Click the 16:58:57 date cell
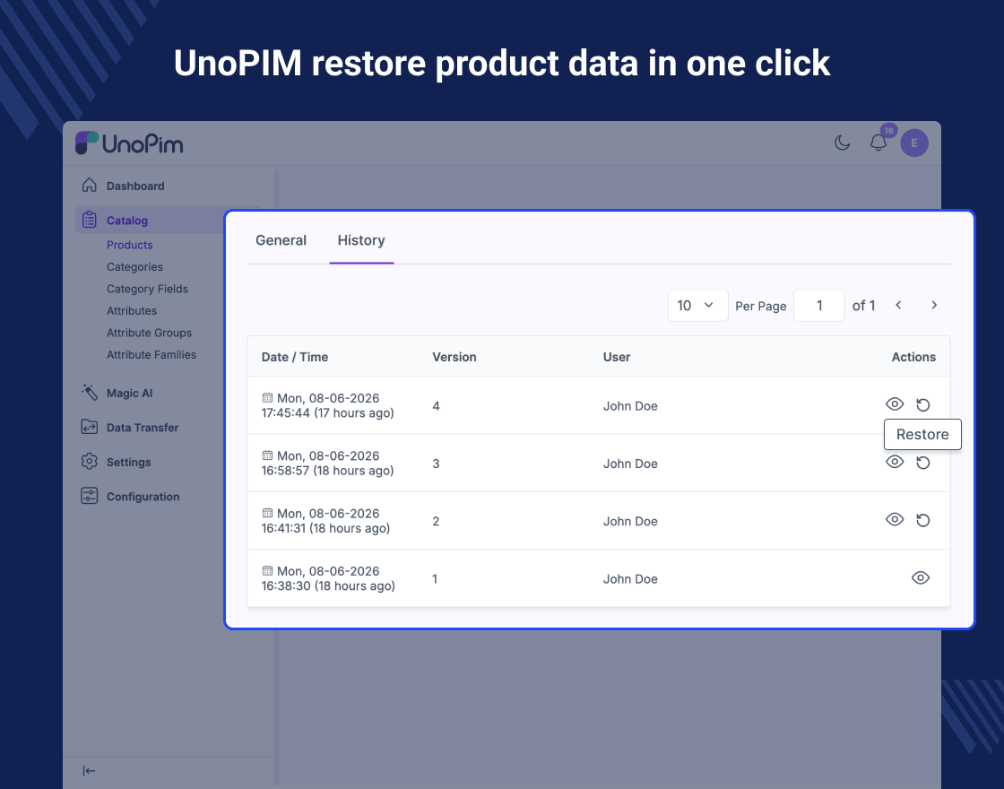Screen dimensions: 1004x789 tap(328, 463)
